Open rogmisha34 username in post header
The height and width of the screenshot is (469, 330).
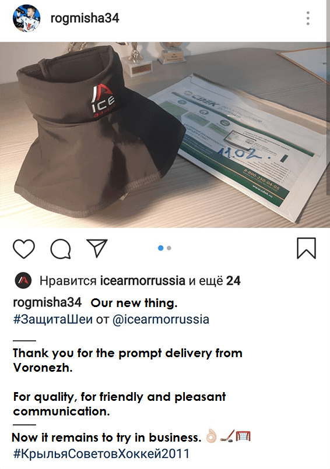[85, 18]
